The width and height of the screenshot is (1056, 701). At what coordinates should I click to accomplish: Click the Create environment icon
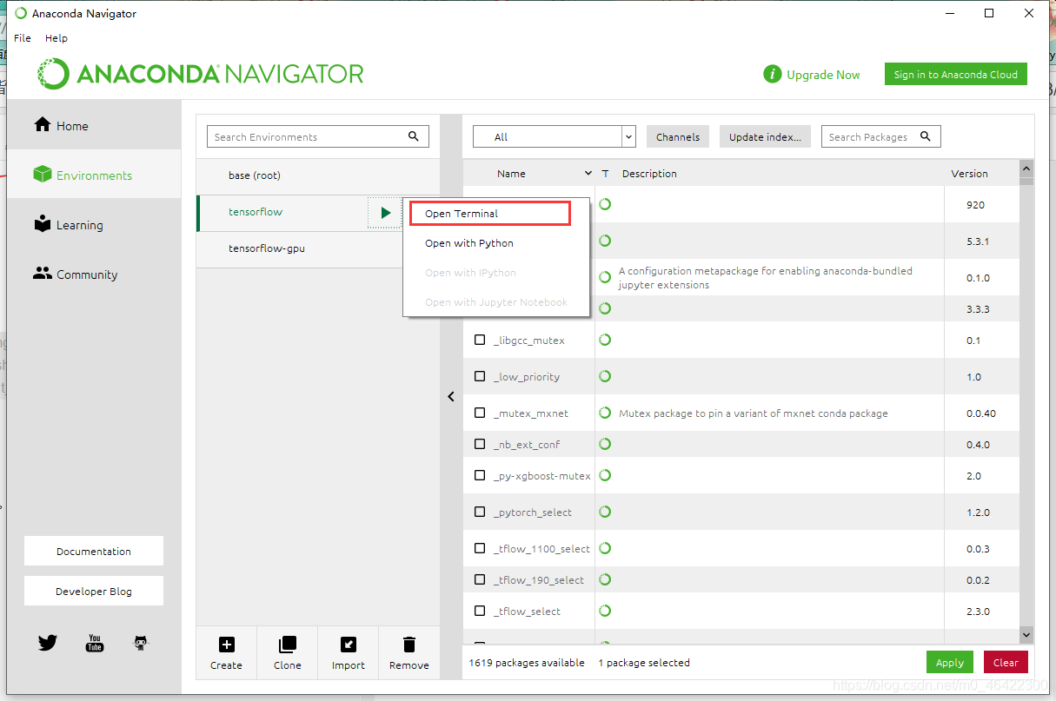click(226, 645)
